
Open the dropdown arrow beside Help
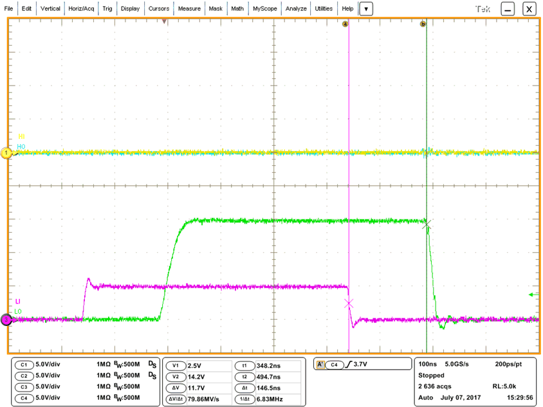point(365,9)
